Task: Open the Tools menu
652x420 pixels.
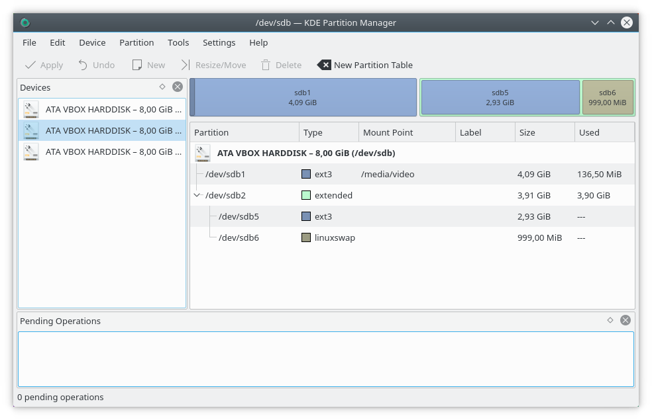Action: pos(178,42)
